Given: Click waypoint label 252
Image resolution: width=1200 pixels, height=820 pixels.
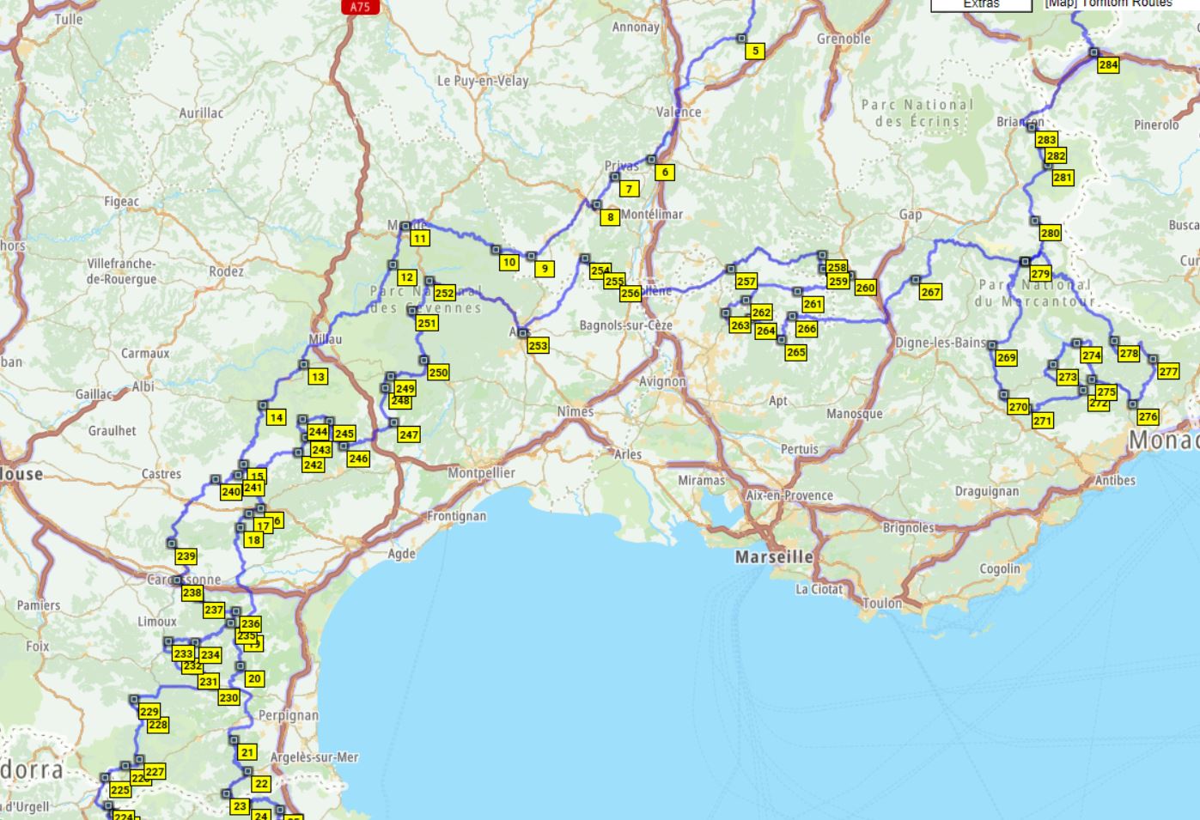Looking at the screenshot, I should click(444, 293).
